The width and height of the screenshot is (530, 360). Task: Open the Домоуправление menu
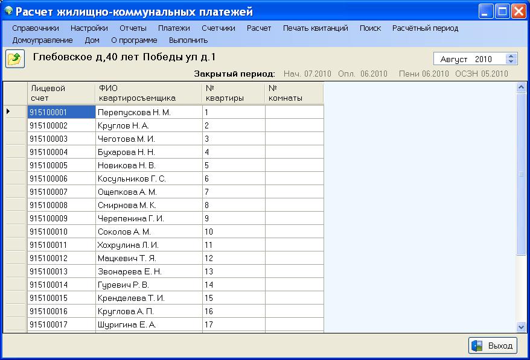42,40
